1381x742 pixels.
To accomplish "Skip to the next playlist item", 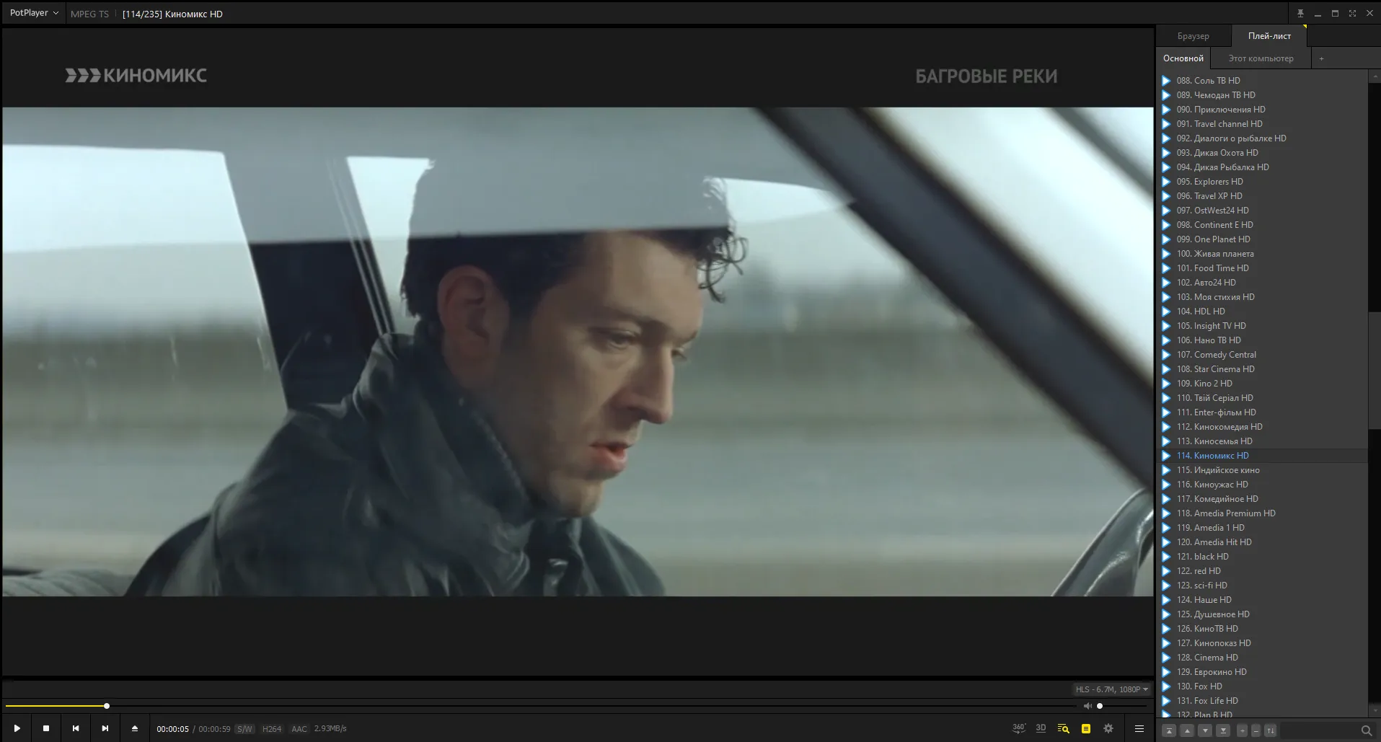I will [105, 728].
